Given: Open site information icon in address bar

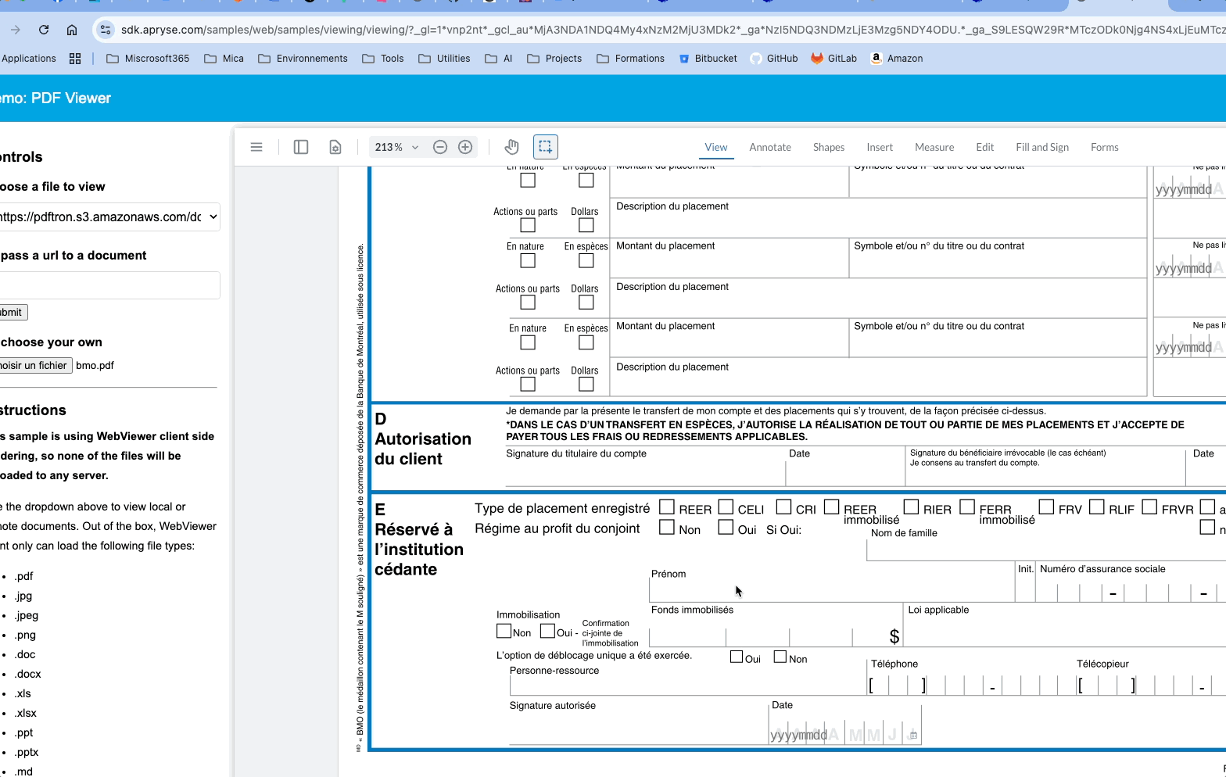Looking at the screenshot, I should click(106, 30).
